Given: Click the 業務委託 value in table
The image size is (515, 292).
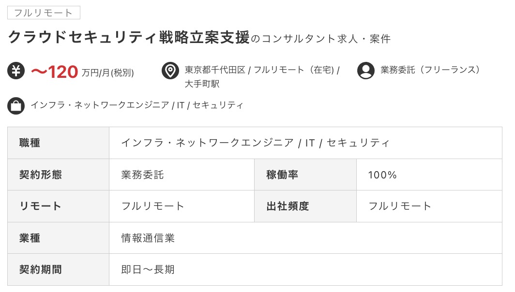Looking at the screenshot, I should pyautogui.click(x=142, y=175).
